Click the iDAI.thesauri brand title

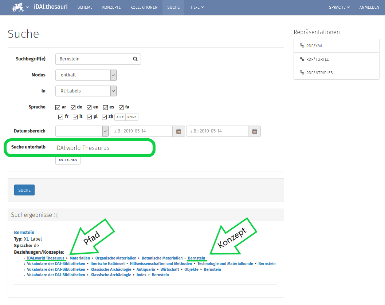pos(51,7)
